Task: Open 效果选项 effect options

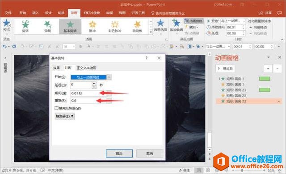Action: click(160, 26)
